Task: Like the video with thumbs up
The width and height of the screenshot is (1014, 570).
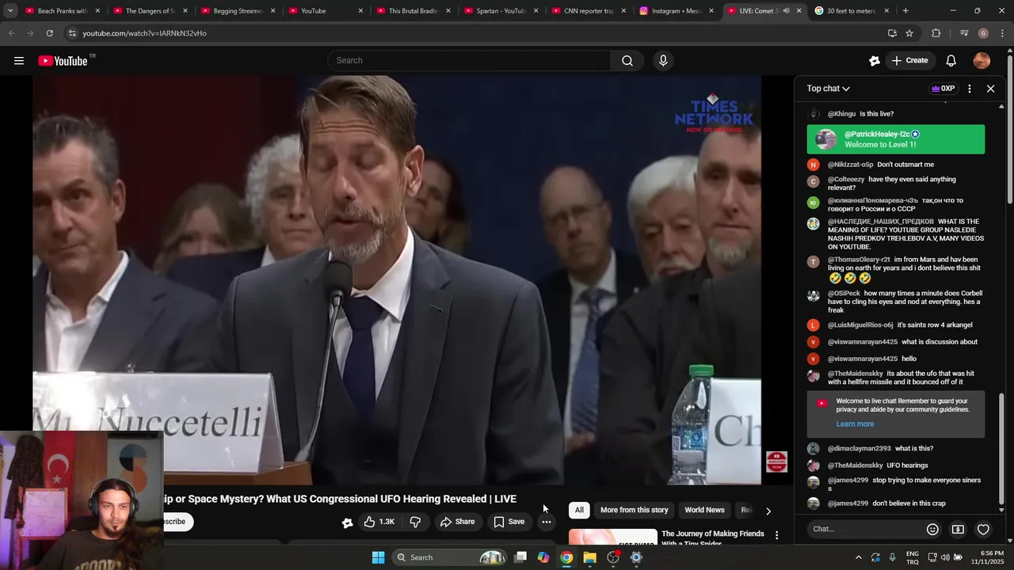Action: 379,522
